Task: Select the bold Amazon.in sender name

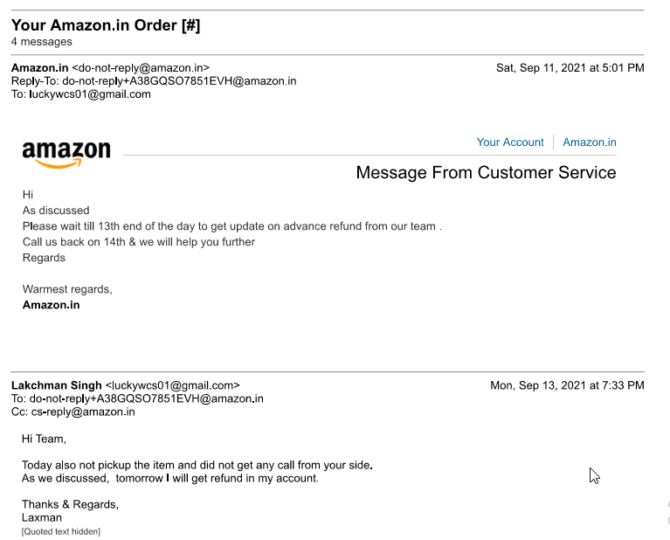Action: click(39, 67)
